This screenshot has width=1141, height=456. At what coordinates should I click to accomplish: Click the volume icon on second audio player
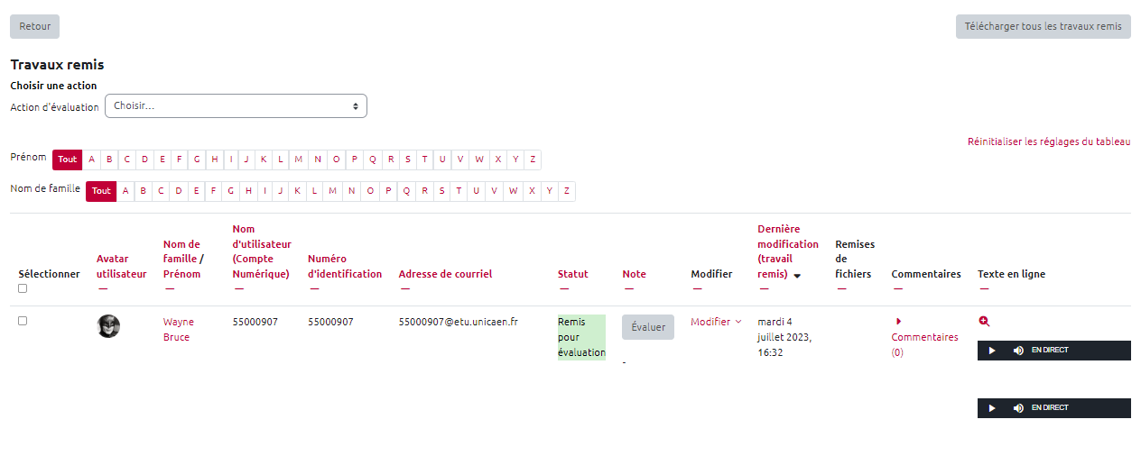[1018, 408]
